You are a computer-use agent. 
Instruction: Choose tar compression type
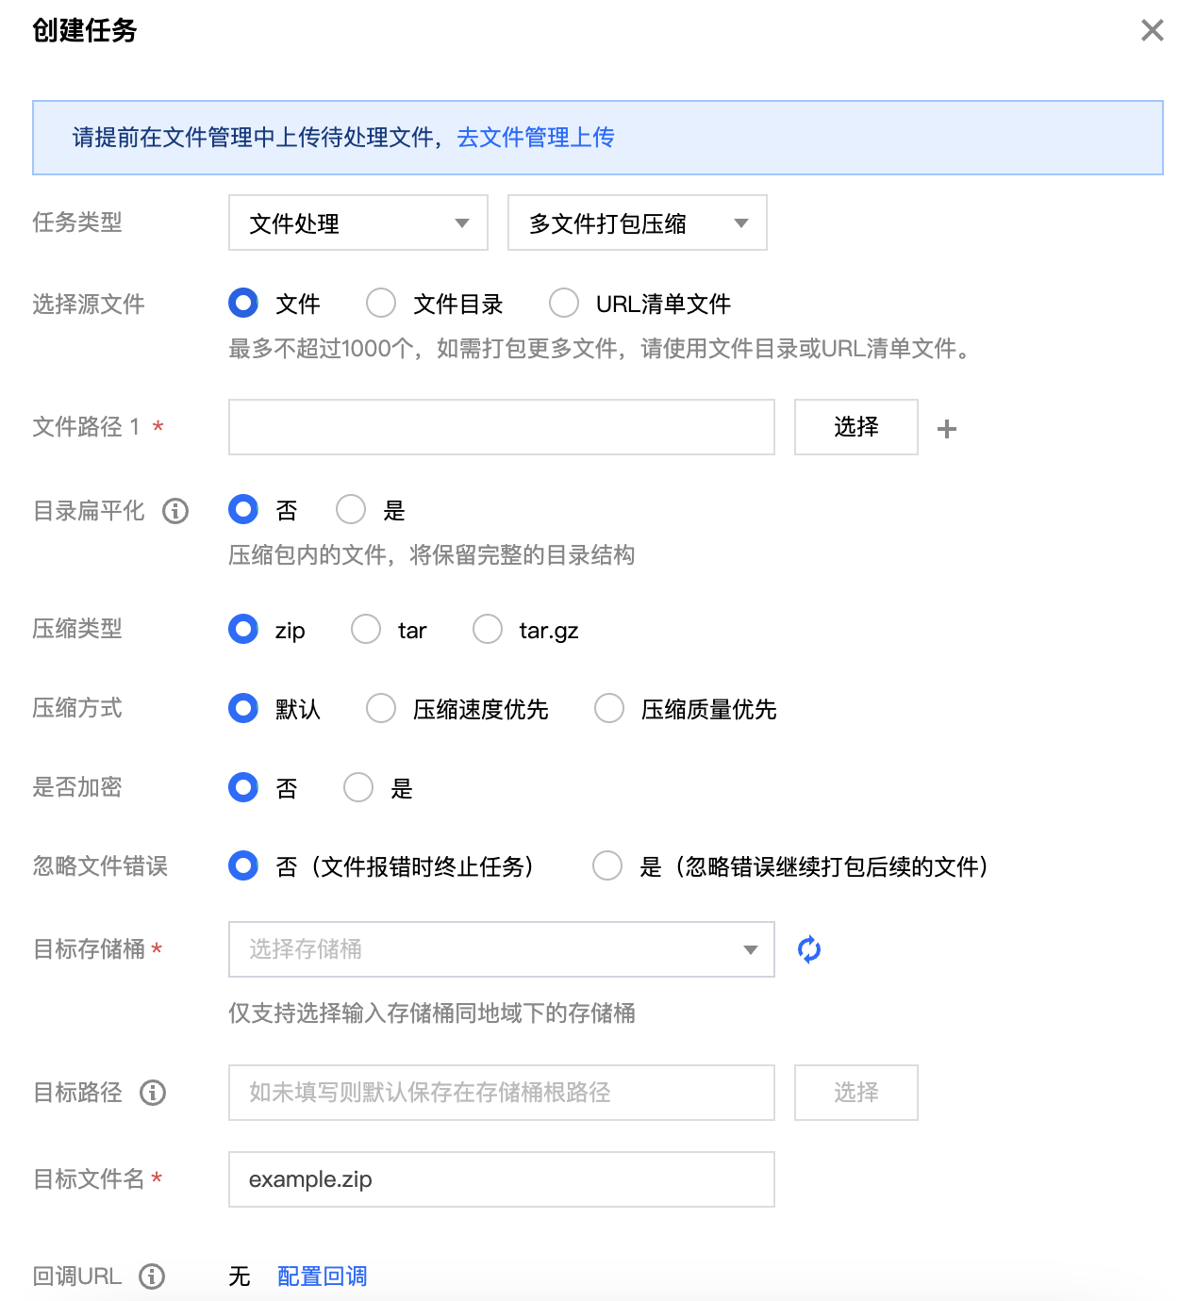(x=366, y=630)
